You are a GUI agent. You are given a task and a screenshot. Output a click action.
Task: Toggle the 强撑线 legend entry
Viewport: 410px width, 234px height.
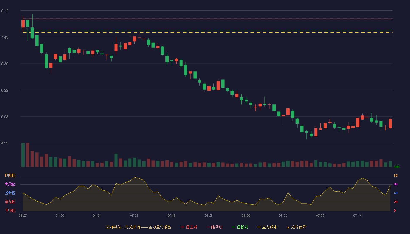(240, 227)
